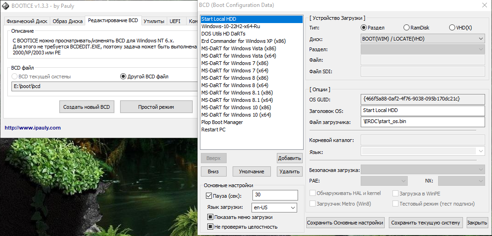Open the Физический Диск tab

point(26,21)
